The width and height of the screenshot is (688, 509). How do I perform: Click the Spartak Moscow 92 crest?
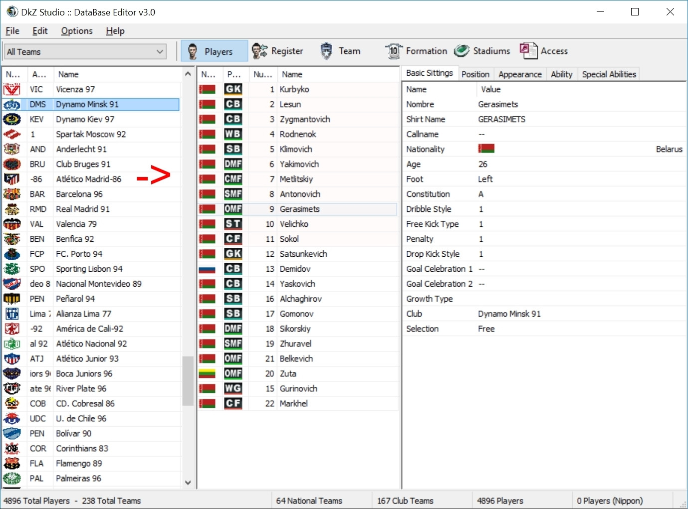click(12, 134)
